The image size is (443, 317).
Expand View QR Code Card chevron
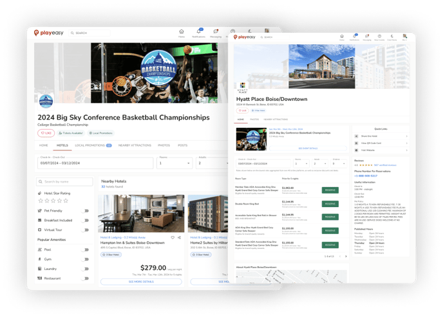click(406, 143)
